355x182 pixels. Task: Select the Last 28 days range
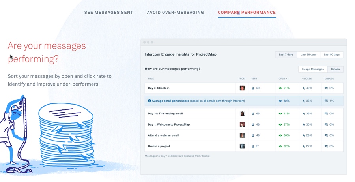(308, 54)
